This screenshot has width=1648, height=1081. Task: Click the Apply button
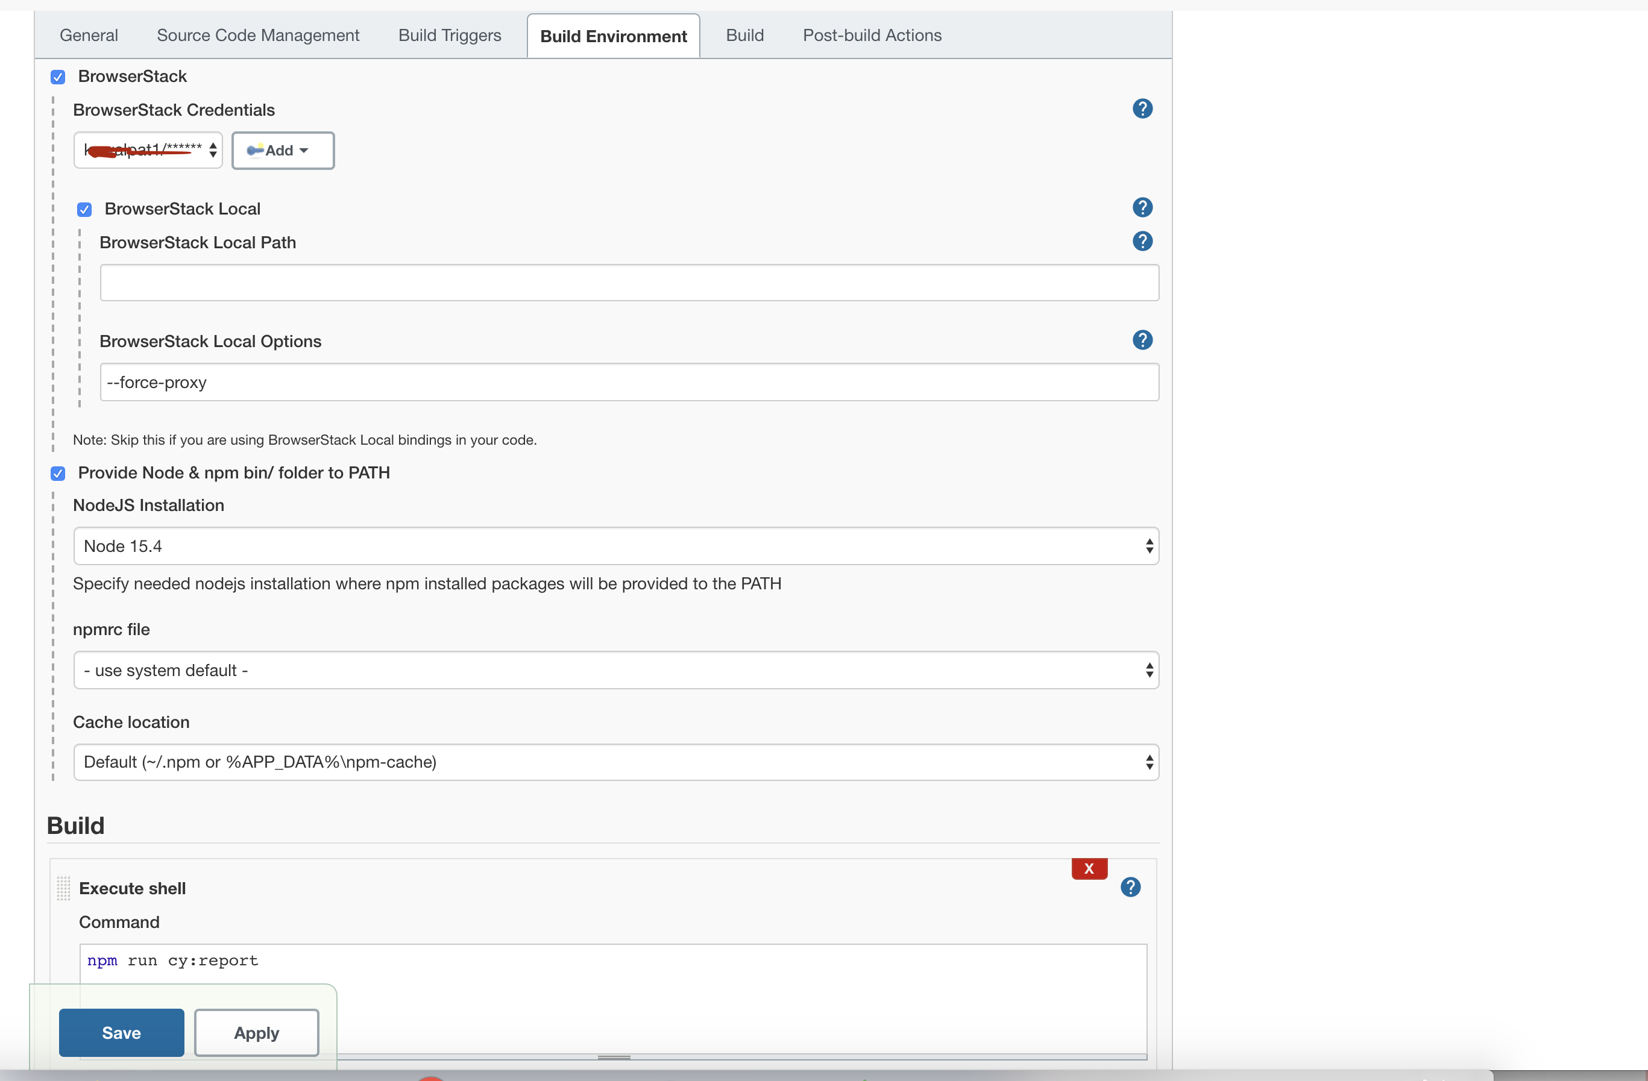(x=256, y=1033)
